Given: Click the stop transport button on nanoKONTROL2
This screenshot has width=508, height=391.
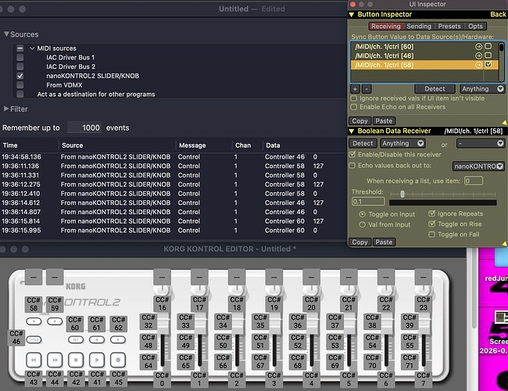Looking at the screenshot, I should click(76, 360).
